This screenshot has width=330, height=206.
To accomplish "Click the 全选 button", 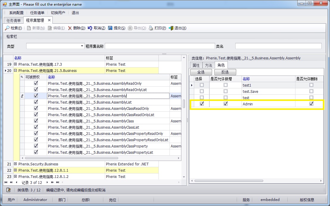I will (201, 72).
